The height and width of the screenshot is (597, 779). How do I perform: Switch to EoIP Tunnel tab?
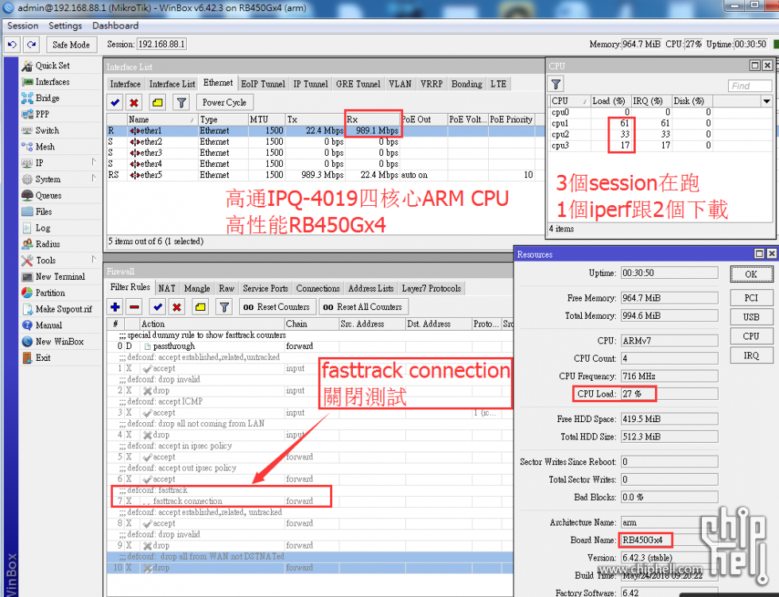(x=263, y=84)
